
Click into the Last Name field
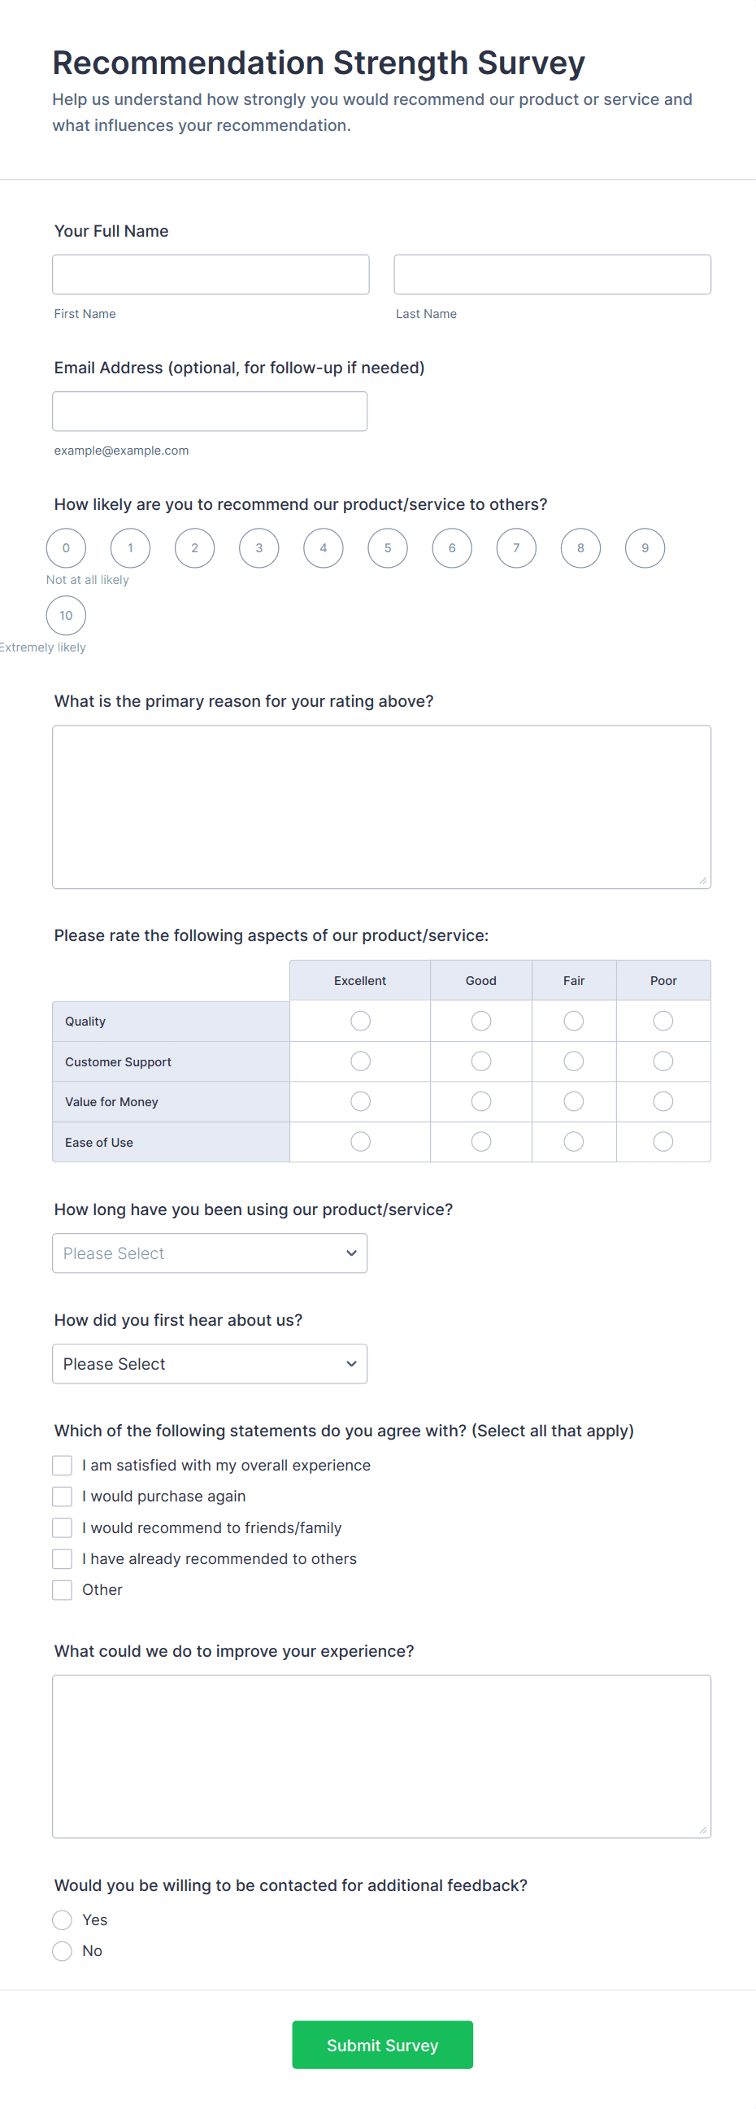click(552, 274)
